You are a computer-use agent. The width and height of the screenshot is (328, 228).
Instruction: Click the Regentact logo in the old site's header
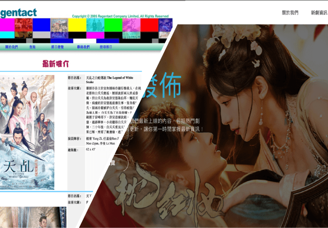pos(18,13)
